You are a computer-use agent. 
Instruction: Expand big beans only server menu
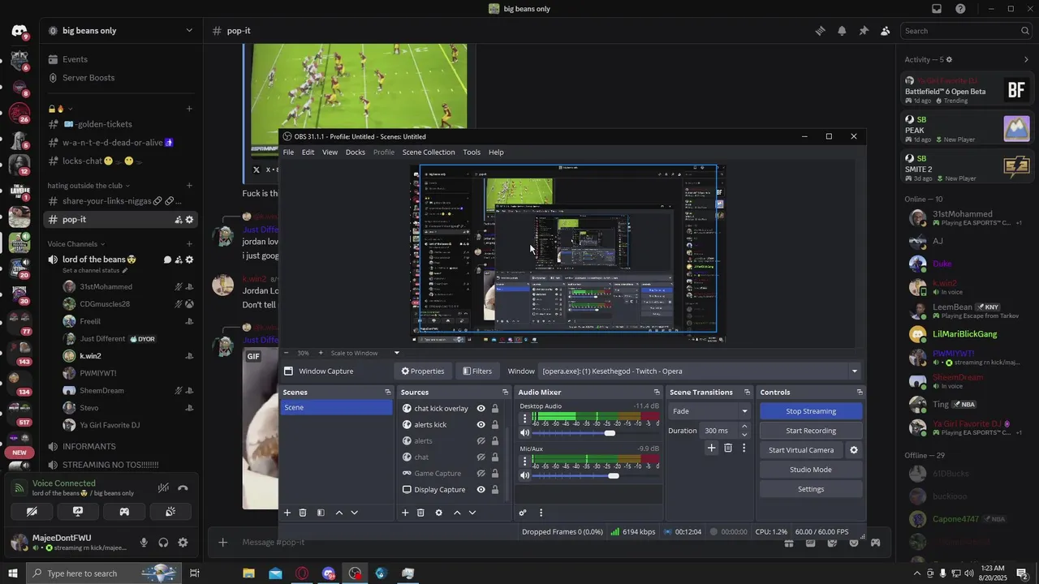tap(189, 31)
